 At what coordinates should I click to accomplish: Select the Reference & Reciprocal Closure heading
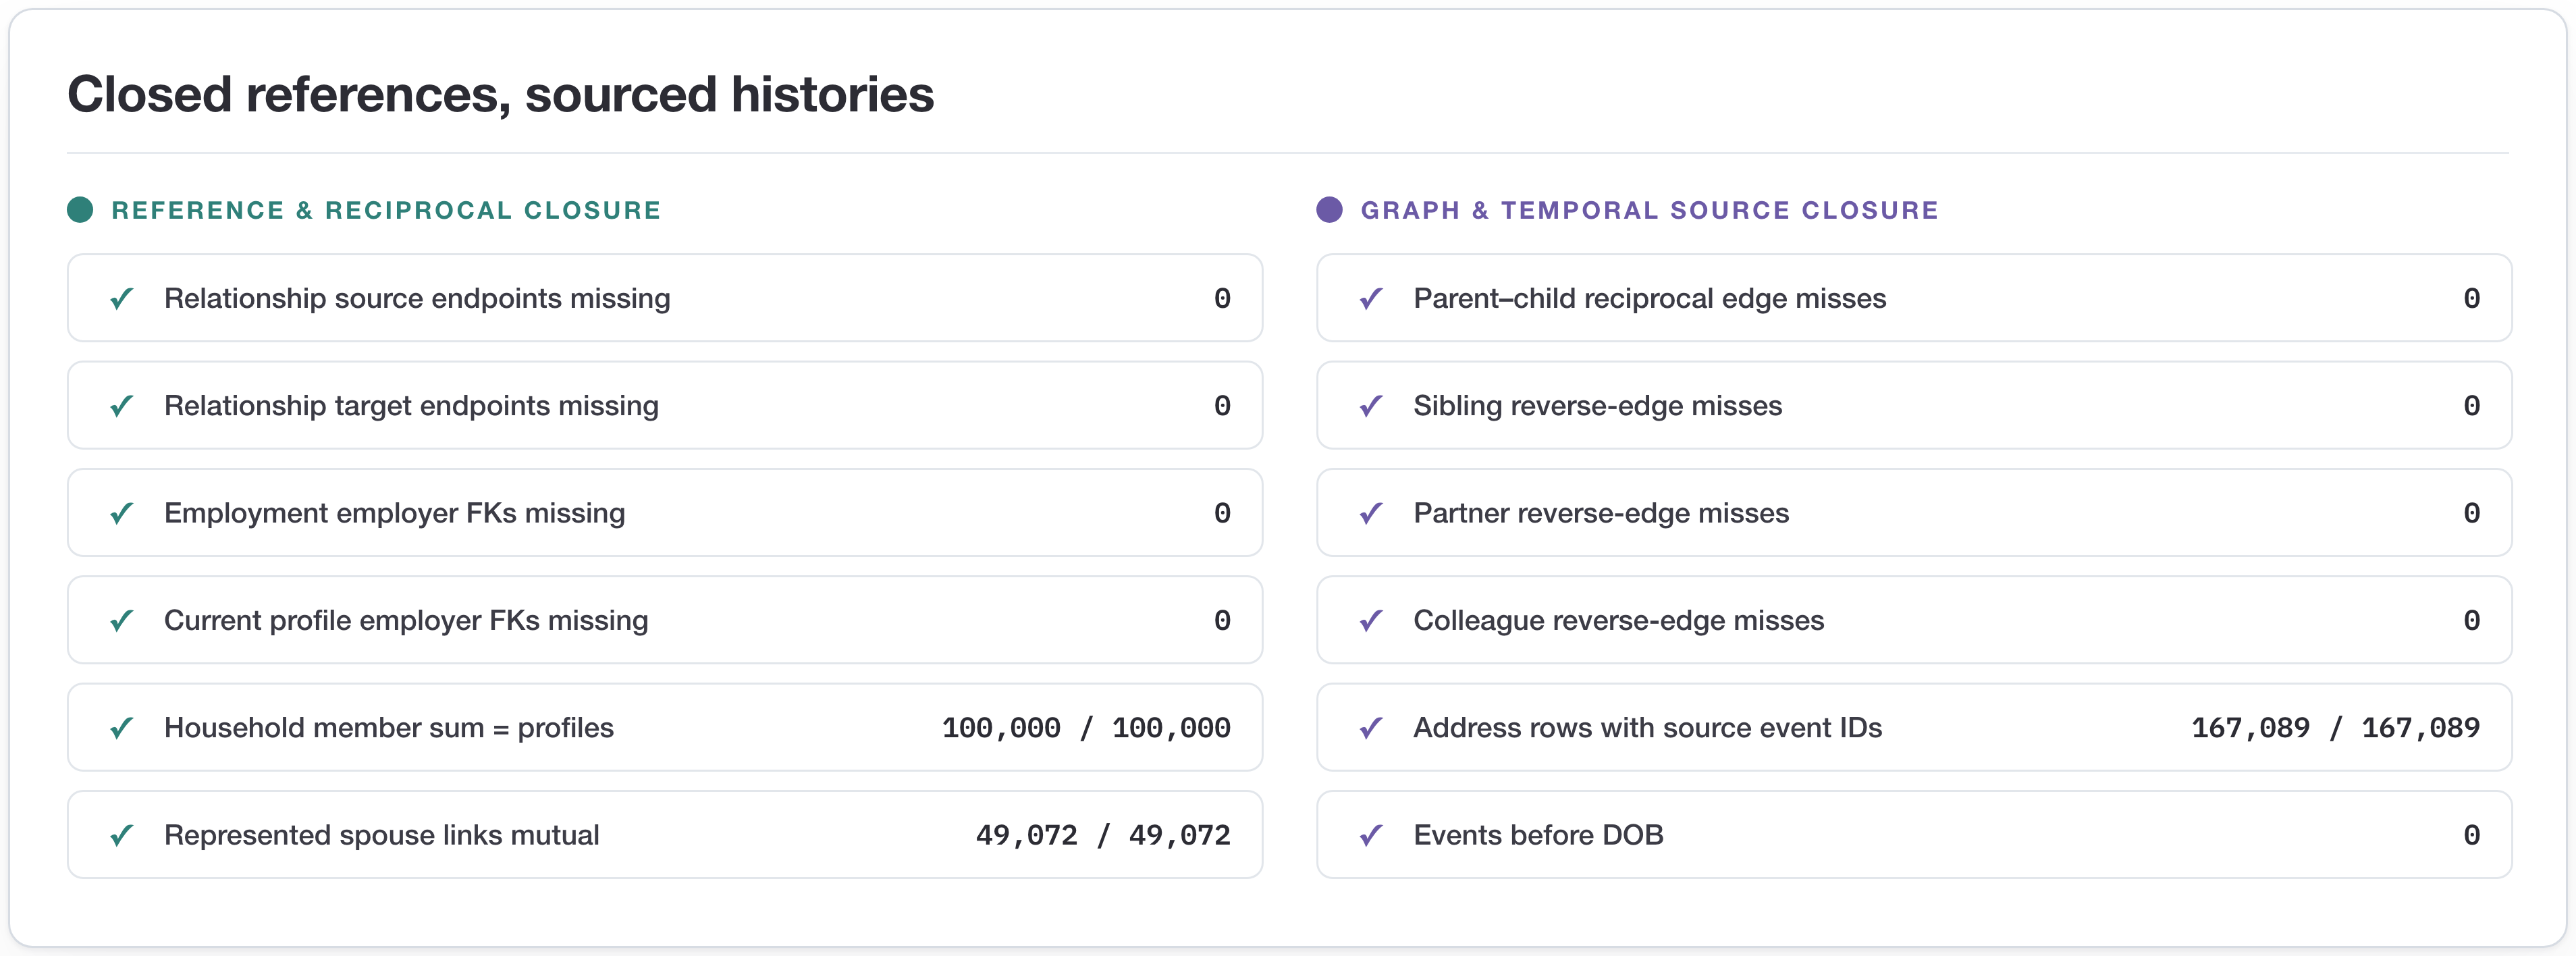pos(386,210)
